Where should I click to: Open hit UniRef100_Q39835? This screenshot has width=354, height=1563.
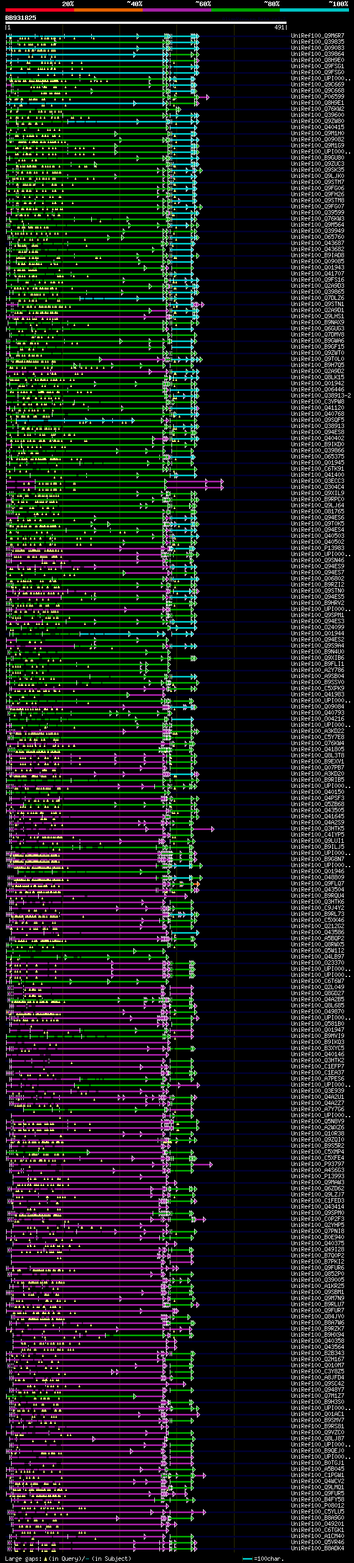point(317,42)
